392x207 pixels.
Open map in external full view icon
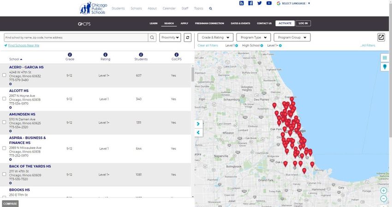tap(381, 37)
